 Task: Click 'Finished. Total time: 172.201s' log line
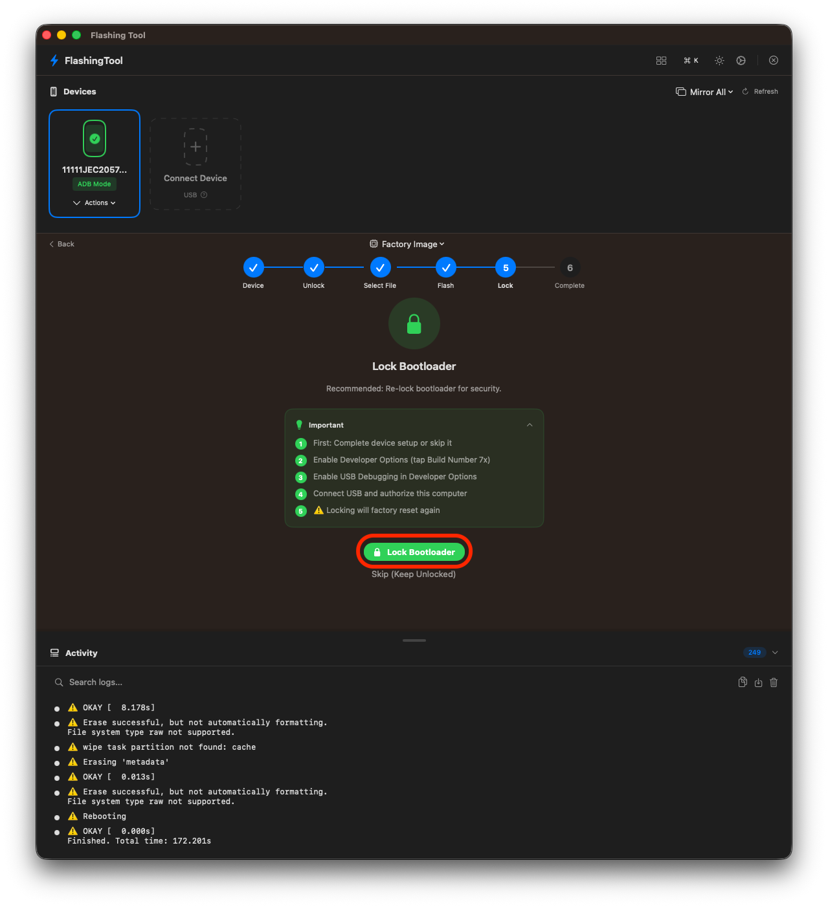coord(139,841)
